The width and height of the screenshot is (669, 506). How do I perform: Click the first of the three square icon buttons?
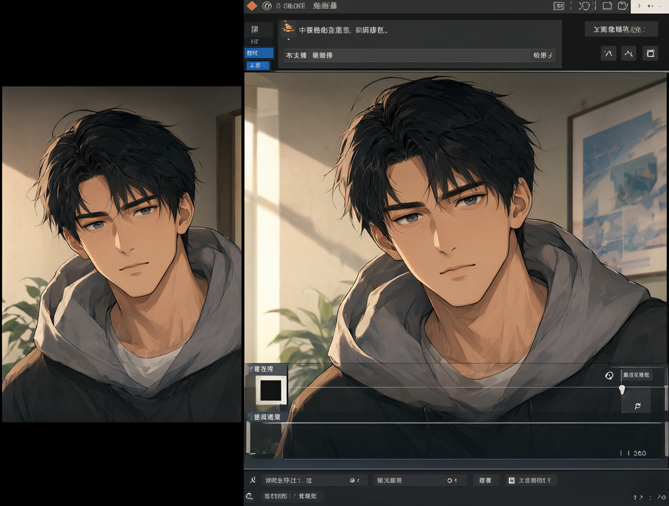coord(609,53)
